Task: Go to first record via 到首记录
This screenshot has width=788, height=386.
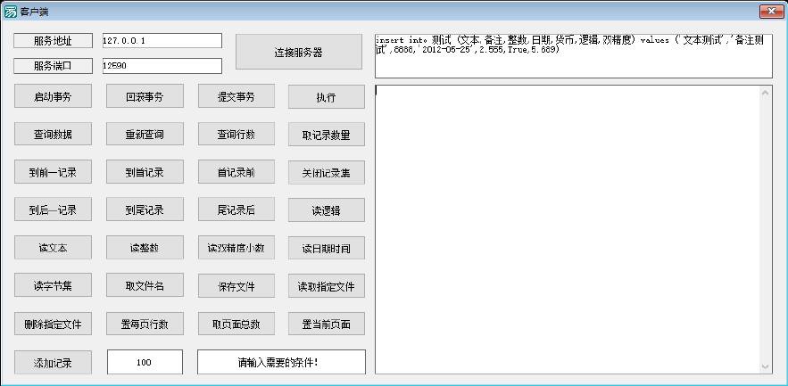Action: (x=144, y=172)
